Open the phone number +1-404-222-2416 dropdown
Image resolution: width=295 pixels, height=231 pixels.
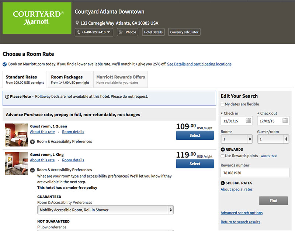[x=94, y=32]
